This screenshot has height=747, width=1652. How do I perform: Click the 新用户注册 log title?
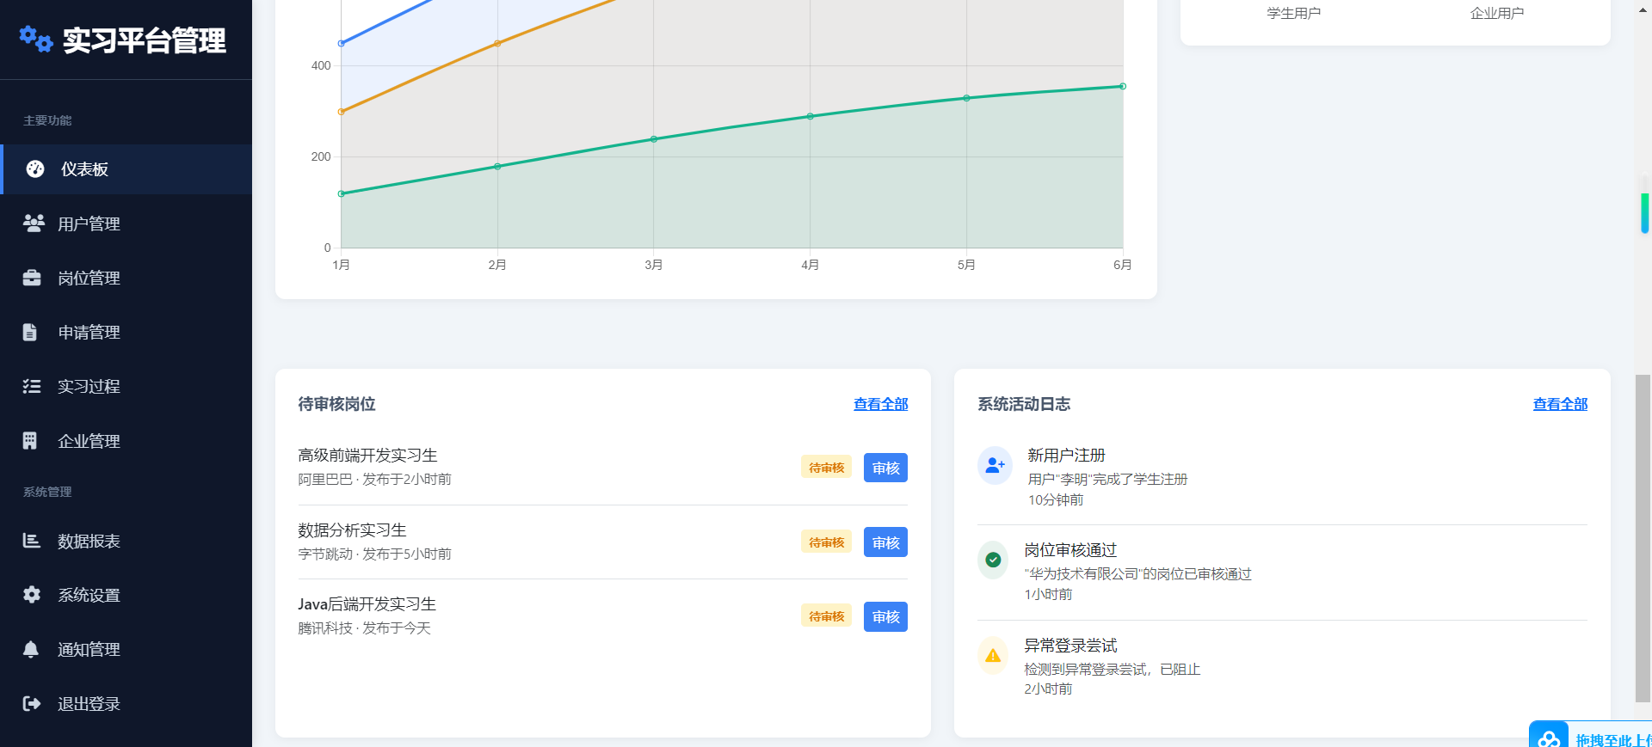[1066, 455]
